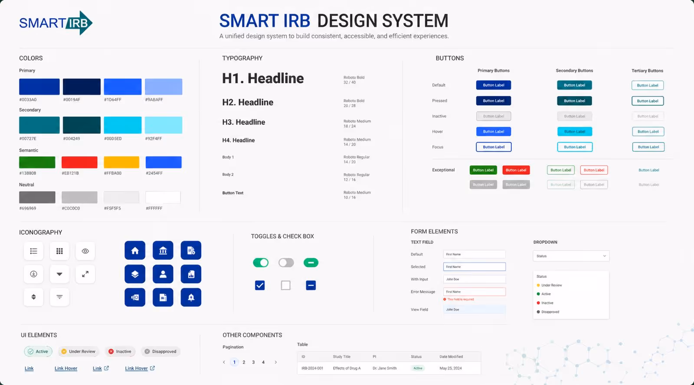Click the Selected First Name text field
The height and width of the screenshot is (385, 694).
coord(475,267)
